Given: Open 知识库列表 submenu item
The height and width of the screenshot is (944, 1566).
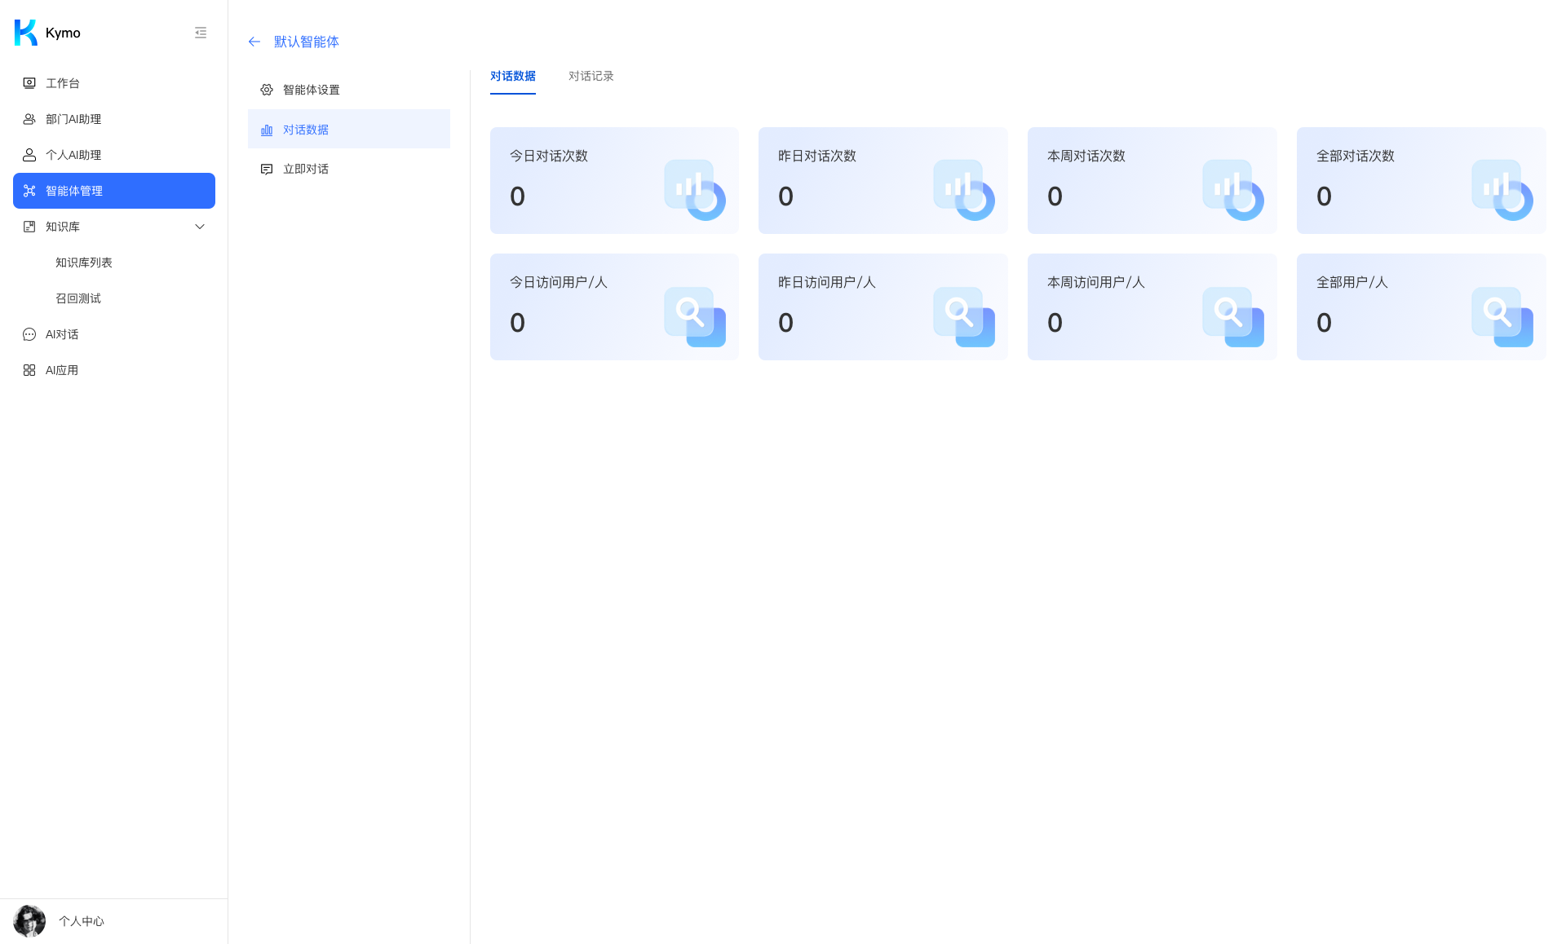Looking at the screenshot, I should (x=84, y=262).
